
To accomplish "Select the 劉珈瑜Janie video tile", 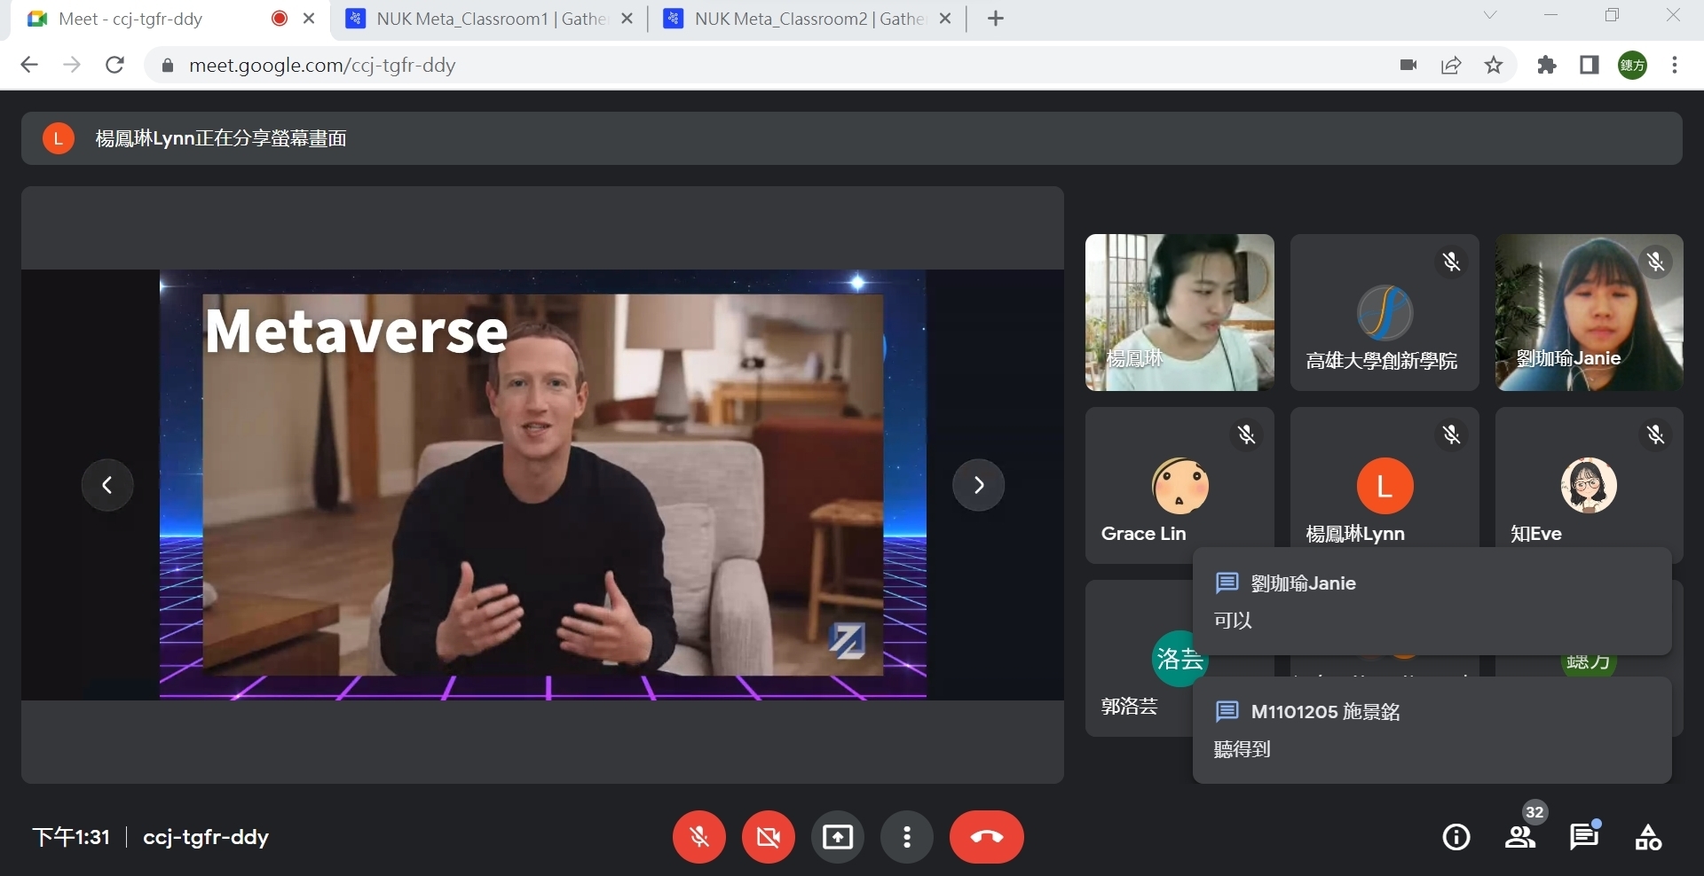I will pyautogui.click(x=1590, y=312).
